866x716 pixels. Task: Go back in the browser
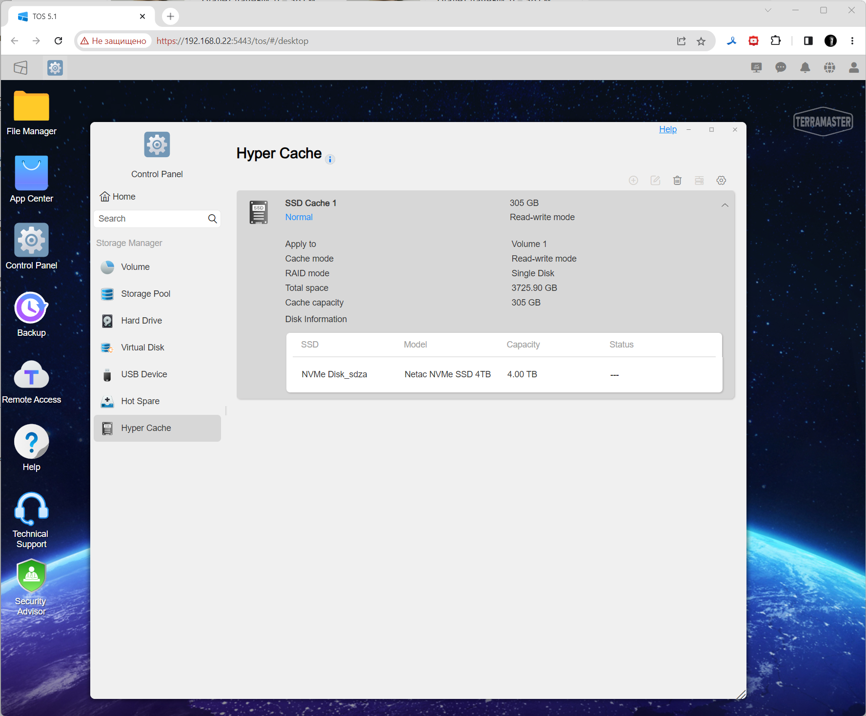click(15, 41)
